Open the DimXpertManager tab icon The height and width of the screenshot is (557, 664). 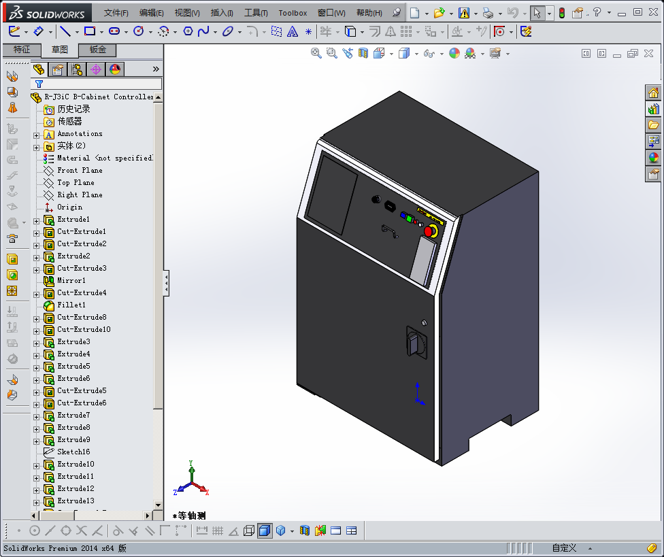[x=96, y=69]
